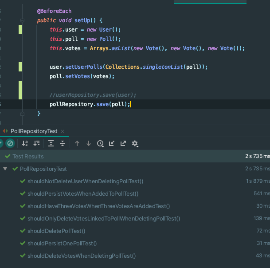Click the new Poll() constructor call

[102, 39]
